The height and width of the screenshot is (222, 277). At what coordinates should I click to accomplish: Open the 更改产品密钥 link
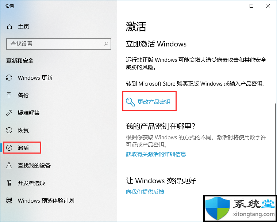click(154, 102)
